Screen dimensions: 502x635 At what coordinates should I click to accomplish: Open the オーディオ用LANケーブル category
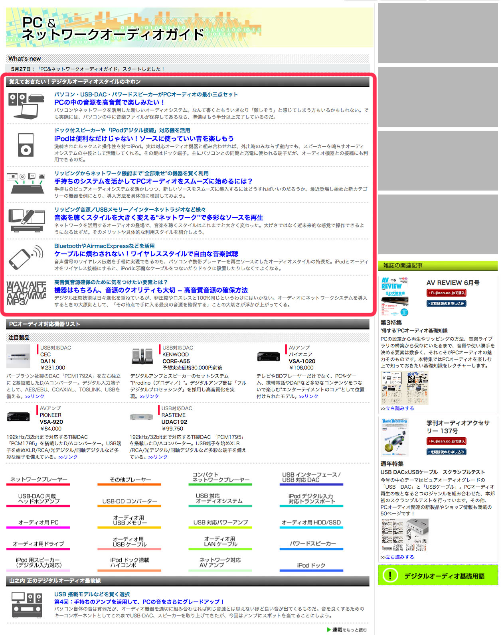click(220, 543)
